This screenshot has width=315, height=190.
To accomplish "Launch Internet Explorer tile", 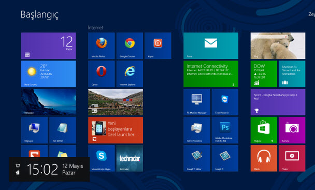I will [x=130, y=74].
